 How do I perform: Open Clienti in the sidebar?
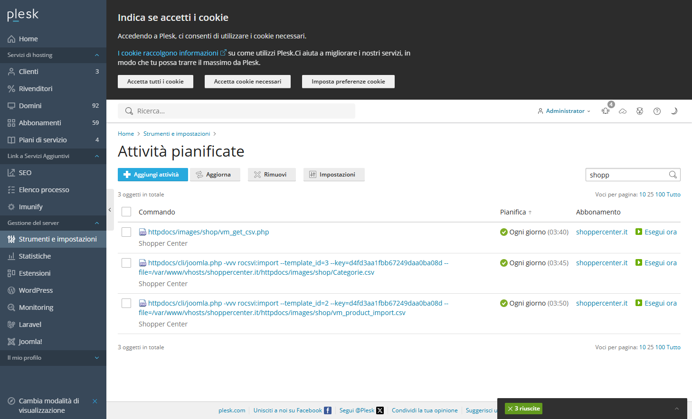tap(53, 72)
